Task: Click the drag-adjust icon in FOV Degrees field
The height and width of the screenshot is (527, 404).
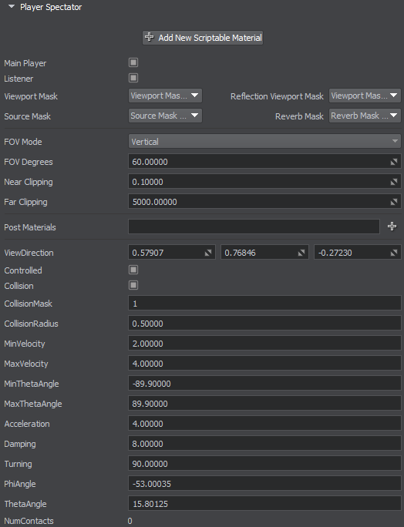Action: [393, 162]
